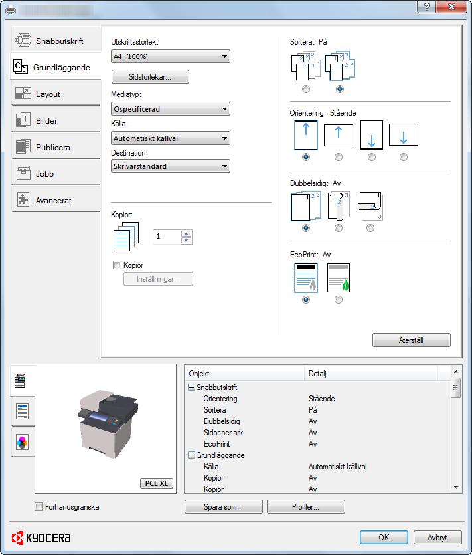Image resolution: width=472 pixels, height=555 pixels.
Task: Click the single-sided printing icon
Action: coord(306,206)
